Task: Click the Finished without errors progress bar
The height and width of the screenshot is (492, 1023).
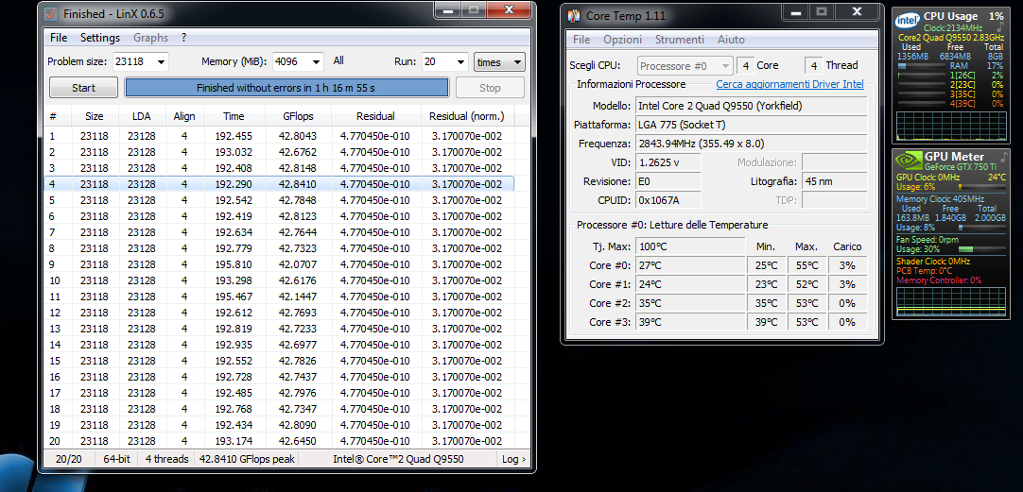Action: pyautogui.click(x=286, y=87)
